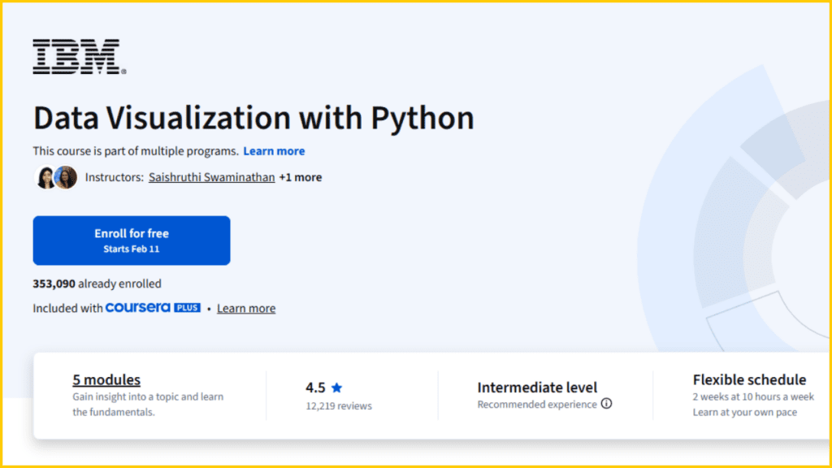Screen dimensions: 832x468
Task: Click the Coursera Plus badge
Action: coord(153,308)
